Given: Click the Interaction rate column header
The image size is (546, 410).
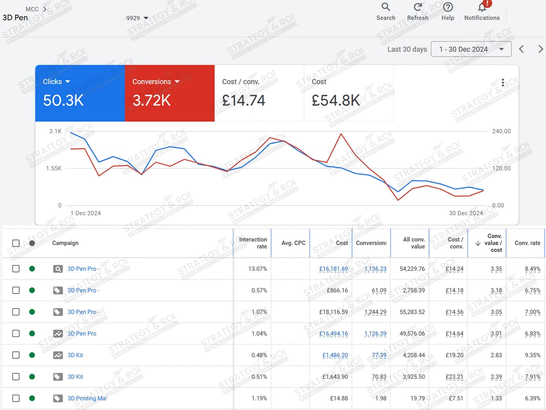Looking at the screenshot, I should click(253, 243).
